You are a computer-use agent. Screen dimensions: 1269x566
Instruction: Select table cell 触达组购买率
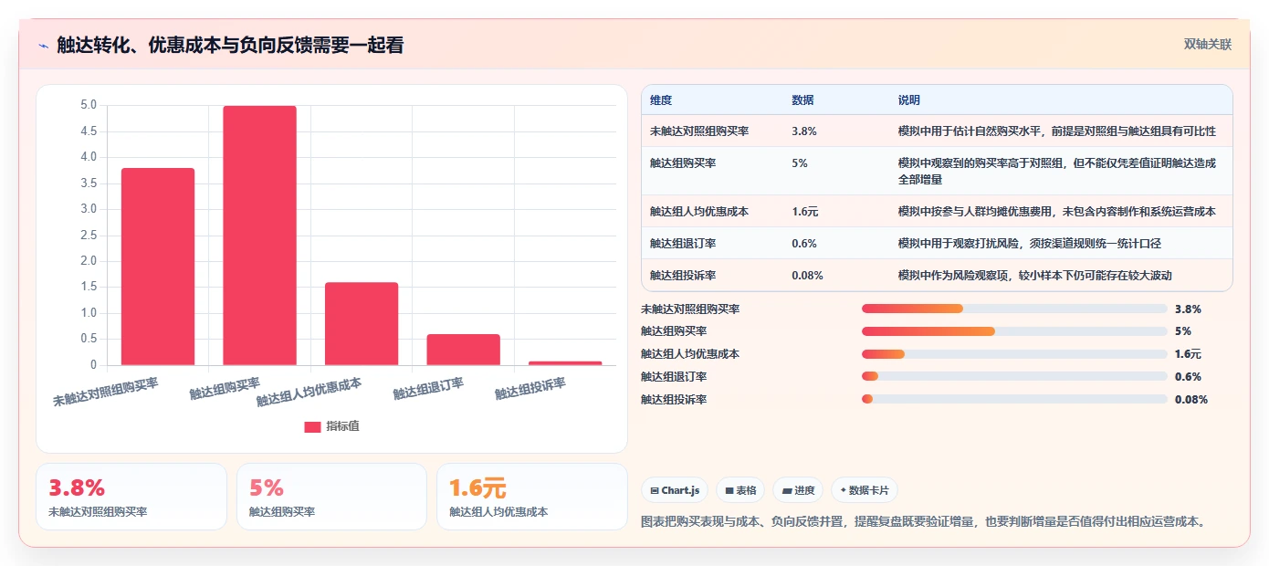[x=683, y=163]
